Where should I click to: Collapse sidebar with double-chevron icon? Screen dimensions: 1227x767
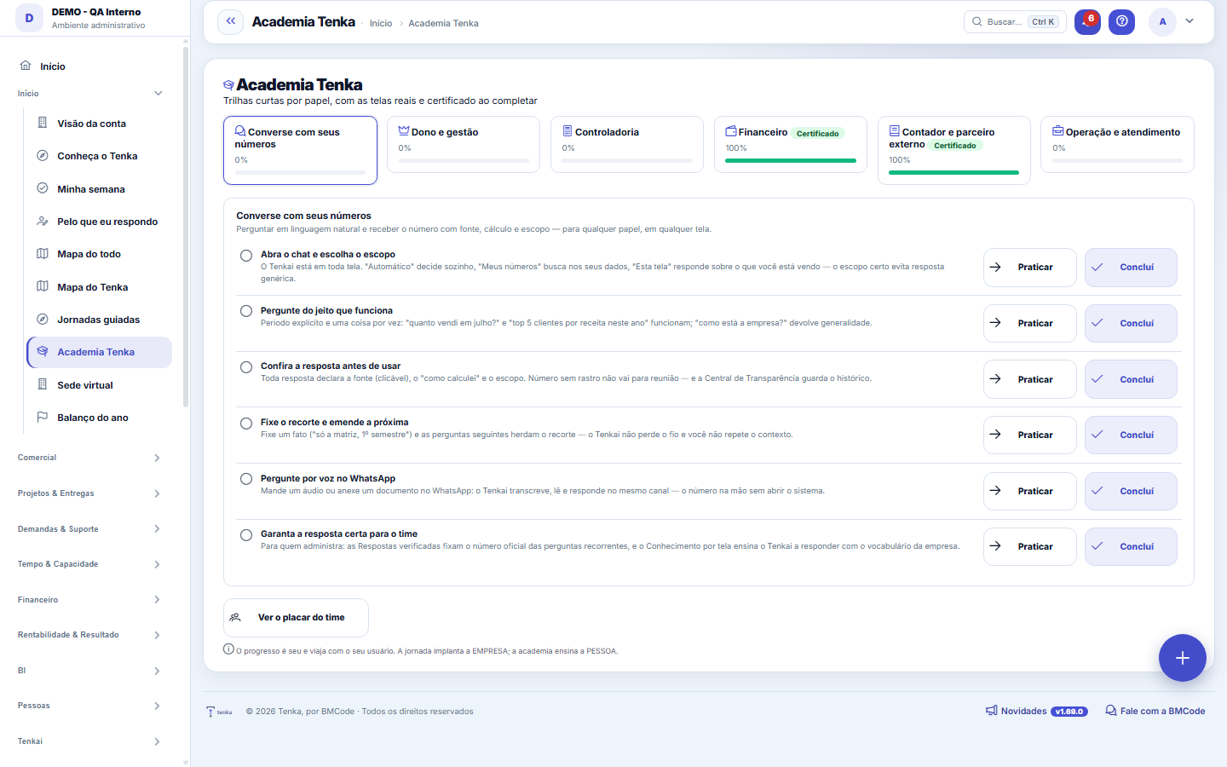click(230, 21)
